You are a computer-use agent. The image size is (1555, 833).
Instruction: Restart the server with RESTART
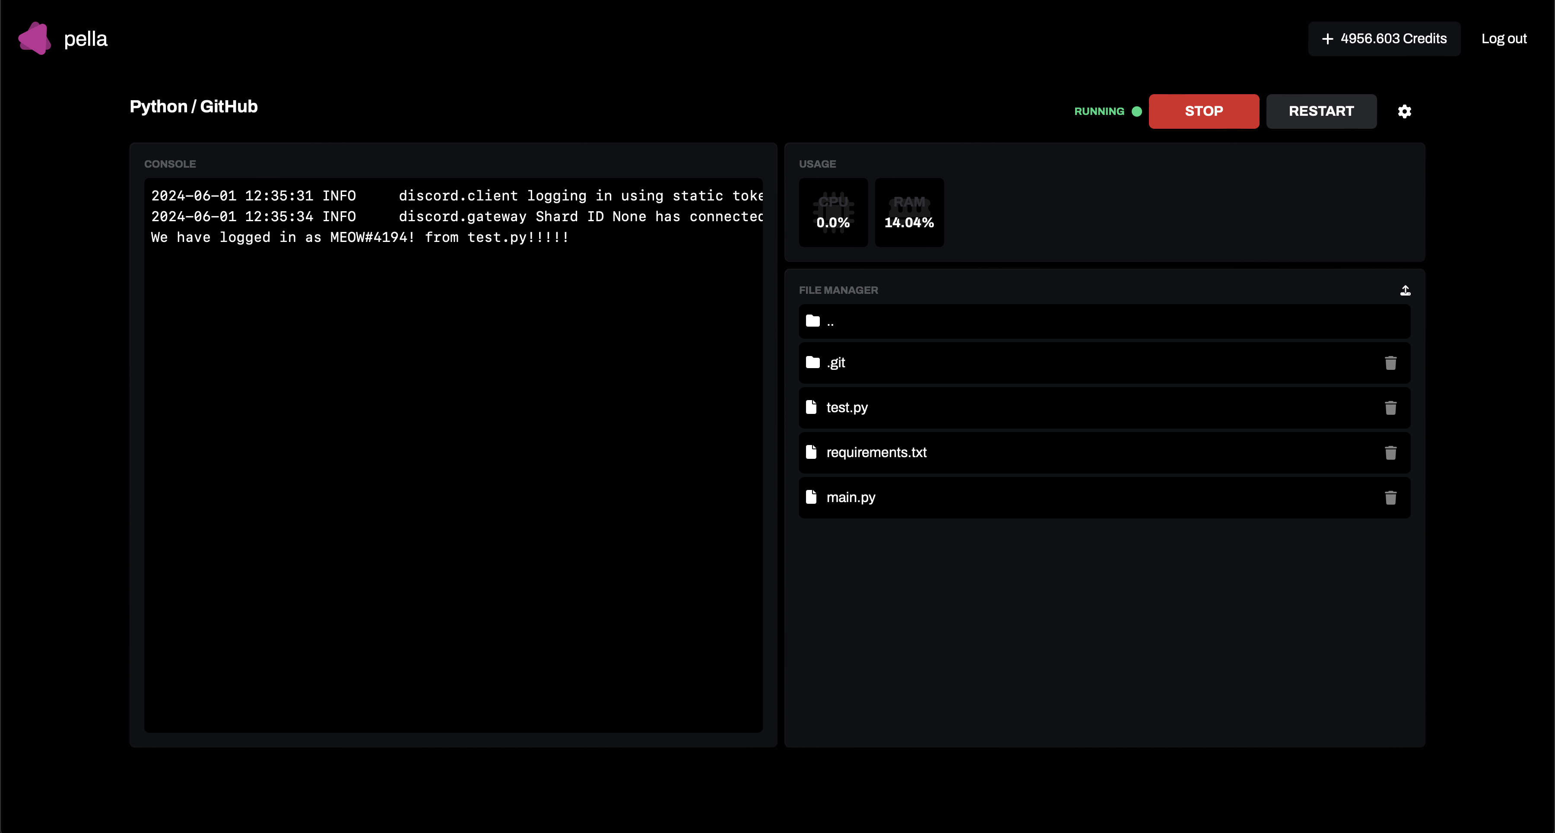coord(1321,111)
